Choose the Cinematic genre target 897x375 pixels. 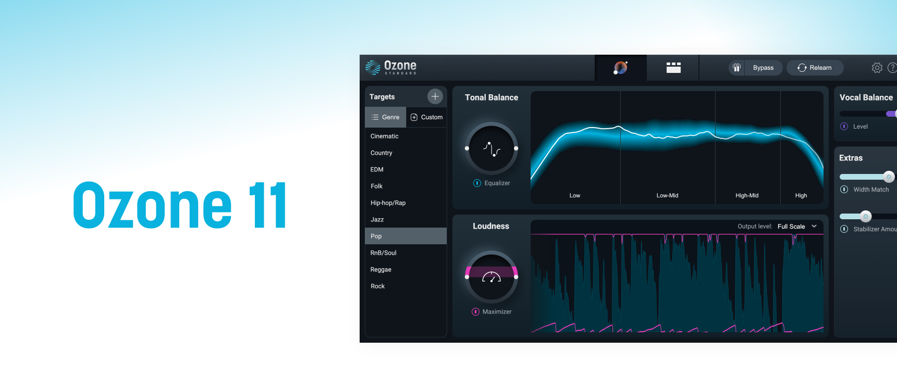tap(406, 136)
